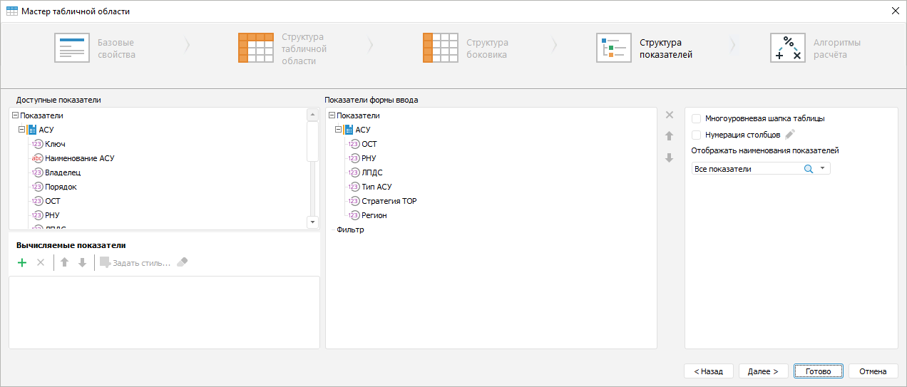The height and width of the screenshot is (387, 907).
Task: Click the Базовые свойства step icon
Action: (72, 48)
